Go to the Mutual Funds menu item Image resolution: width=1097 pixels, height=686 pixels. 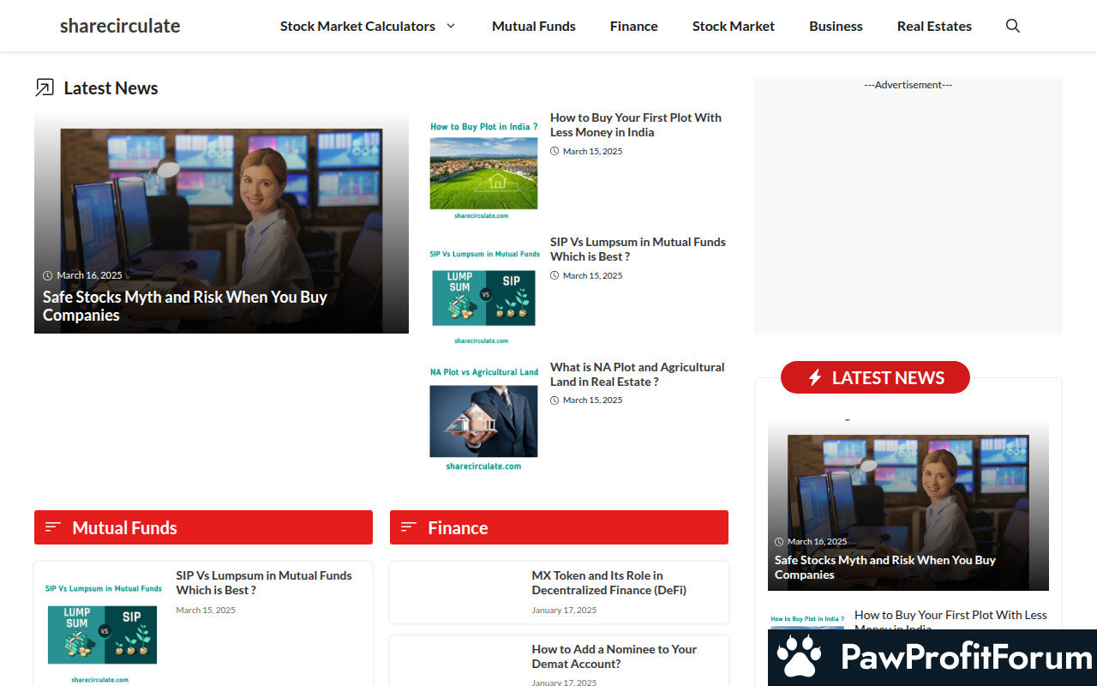pos(533,26)
